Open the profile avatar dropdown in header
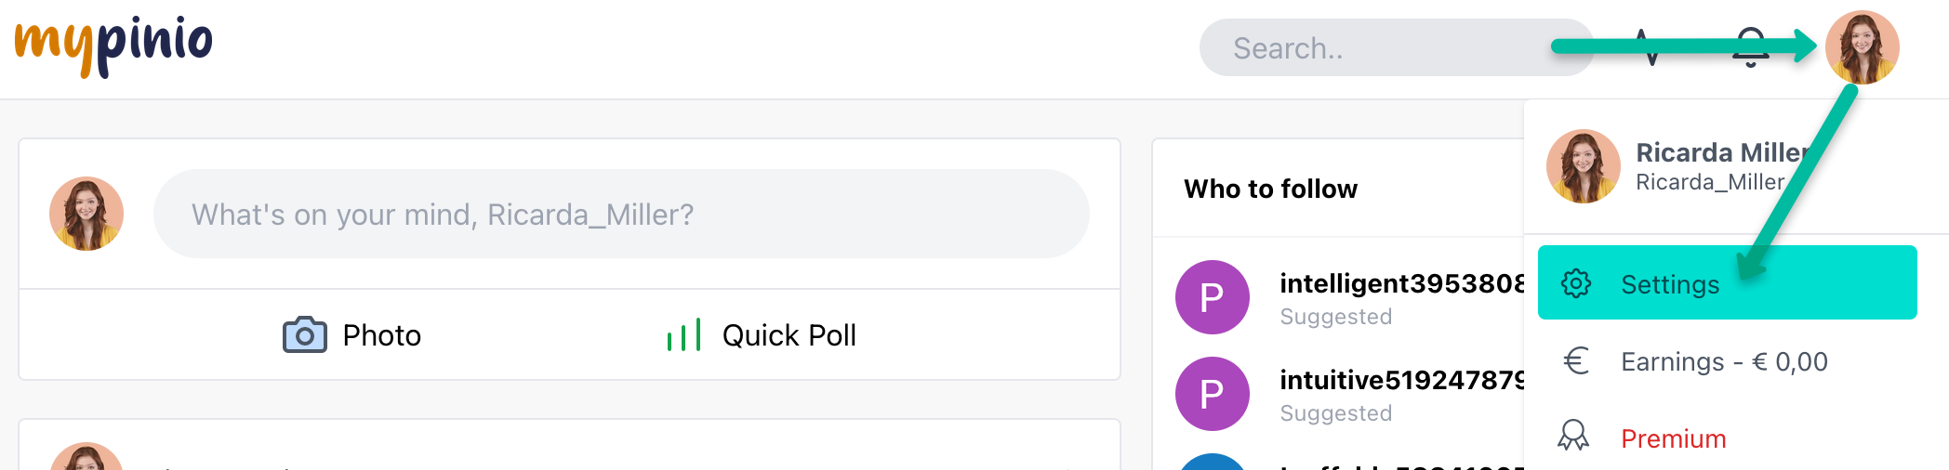The height and width of the screenshot is (470, 1949). click(x=1862, y=47)
